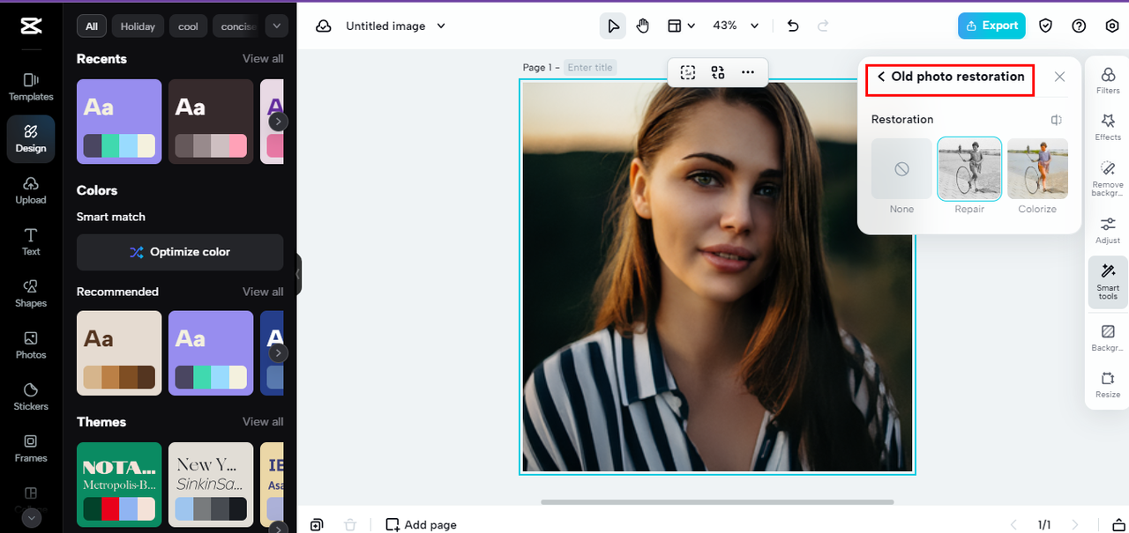Open the more options ellipsis menu

747,72
